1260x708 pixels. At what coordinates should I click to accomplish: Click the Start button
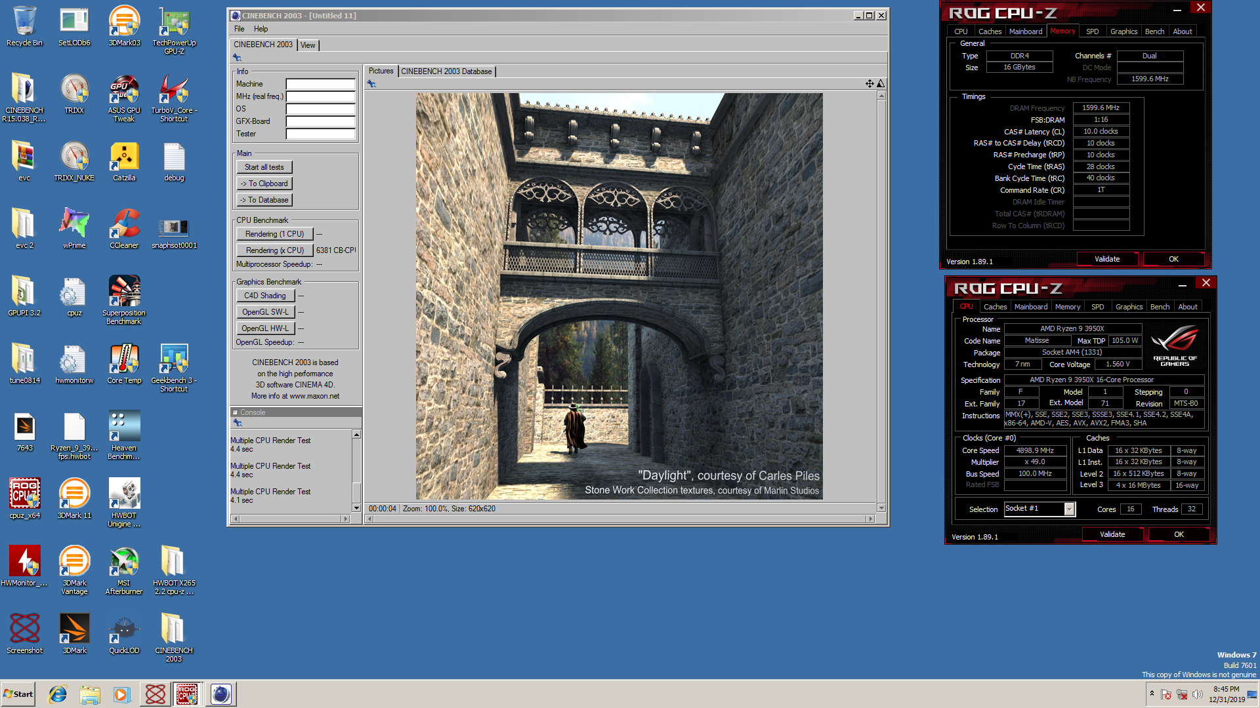[18, 694]
